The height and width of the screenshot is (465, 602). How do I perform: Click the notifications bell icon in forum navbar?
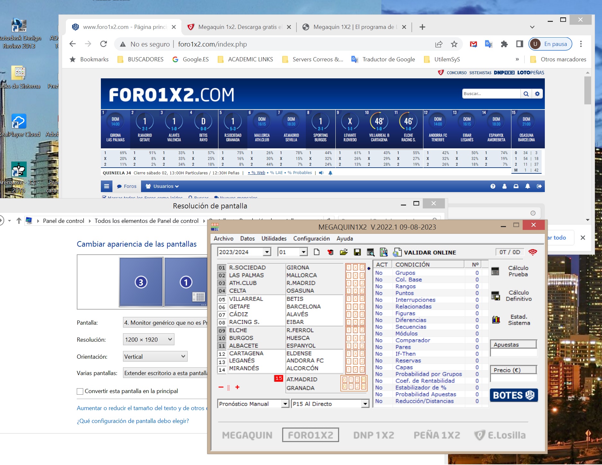pos(527,186)
